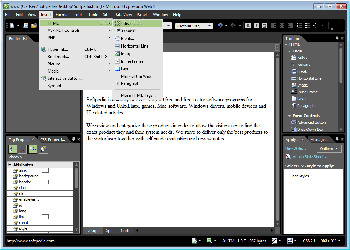Click bgcolor color swatch
Image resolution: width=350 pixels, height=250 pixels.
tap(45, 182)
